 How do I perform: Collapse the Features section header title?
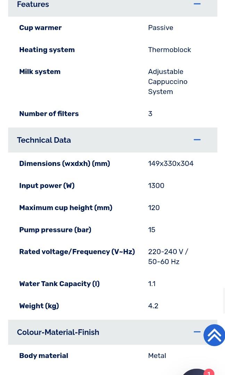33,5
